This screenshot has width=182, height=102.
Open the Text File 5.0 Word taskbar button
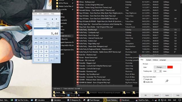[22, 100]
